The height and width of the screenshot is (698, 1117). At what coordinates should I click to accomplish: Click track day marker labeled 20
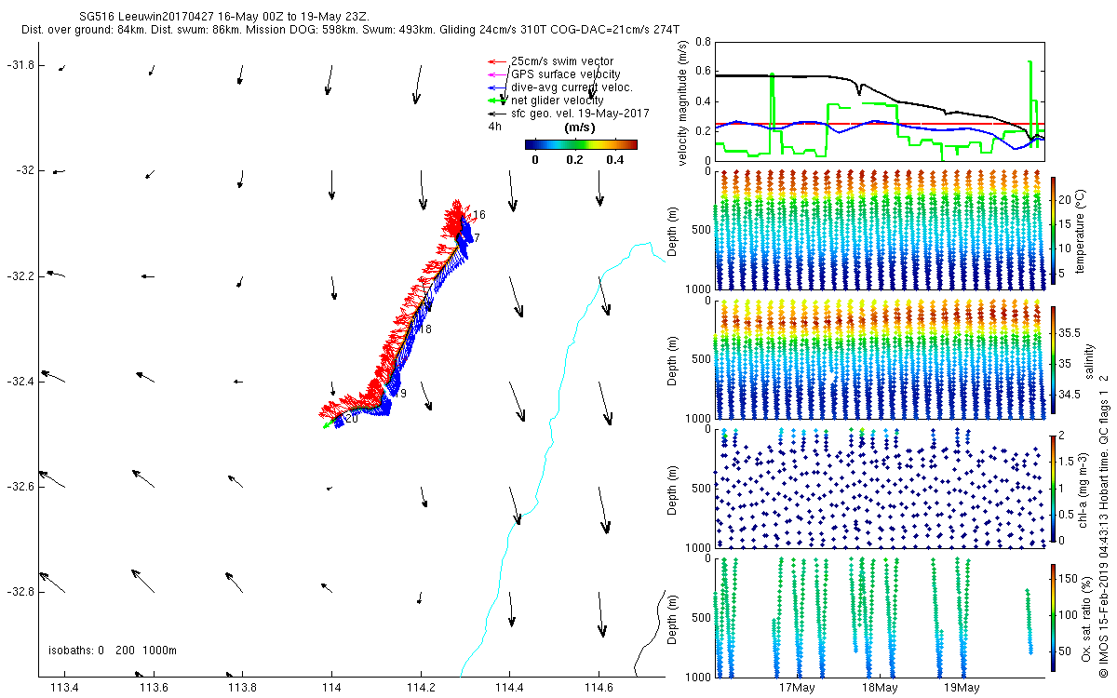point(351,419)
